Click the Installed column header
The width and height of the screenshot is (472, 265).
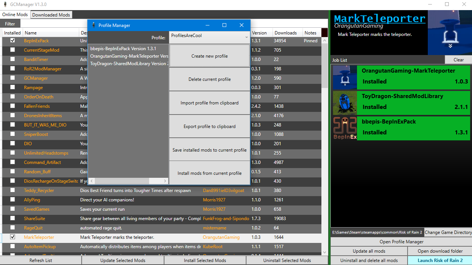coord(12,33)
